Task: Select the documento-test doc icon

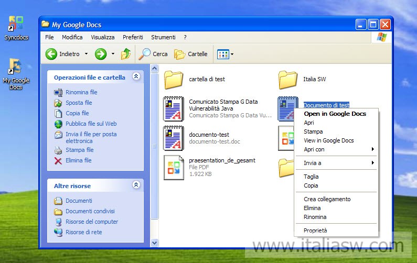Action: (174, 138)
